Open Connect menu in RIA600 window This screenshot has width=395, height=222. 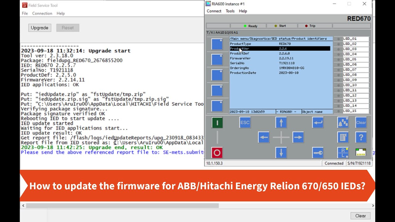pyautogui.click(x=214, y=11)
